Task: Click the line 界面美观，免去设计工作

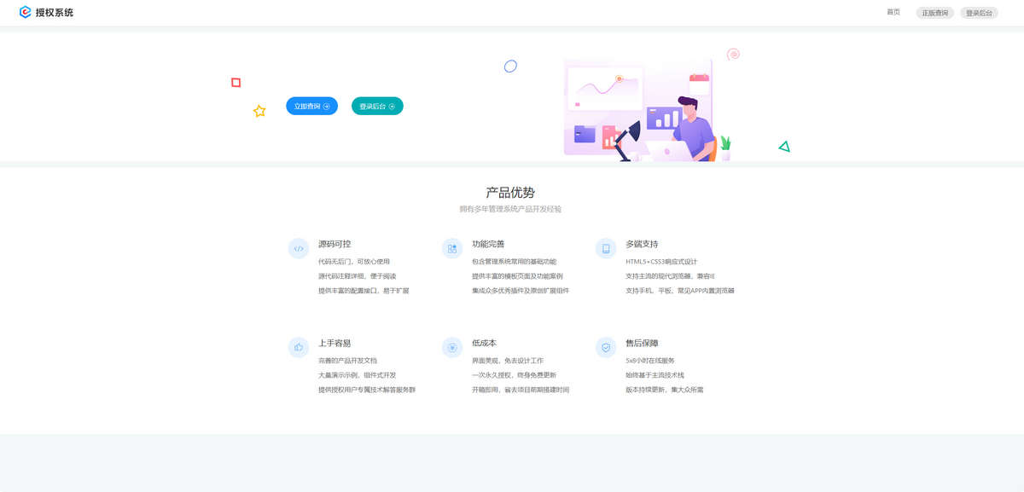Action: (508, 361)
